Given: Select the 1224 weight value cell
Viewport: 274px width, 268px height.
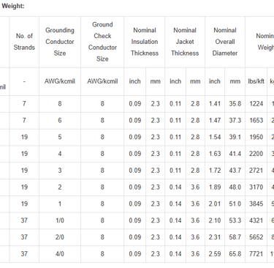Looking at the screenshot, I should click(x=256, y=104).
